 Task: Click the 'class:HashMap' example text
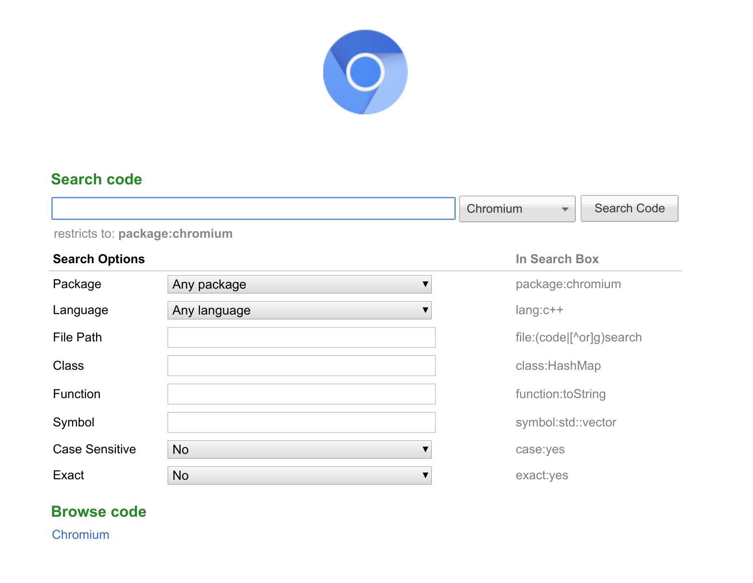click(x=558, y=366)
